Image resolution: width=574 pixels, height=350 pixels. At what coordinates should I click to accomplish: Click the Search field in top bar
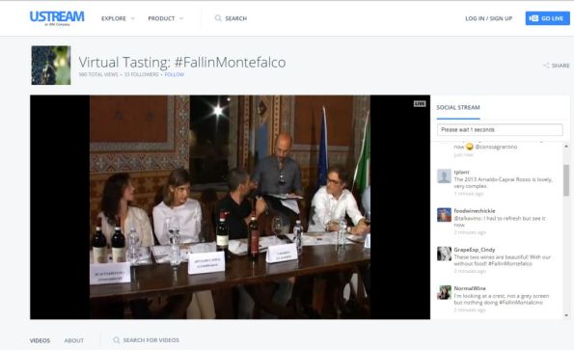click(x=235, y=18)
